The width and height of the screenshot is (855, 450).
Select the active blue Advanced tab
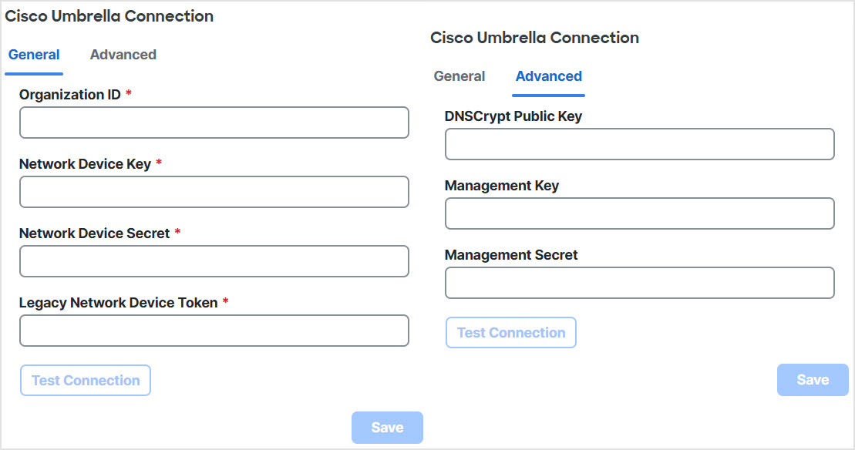click(548, 76)
